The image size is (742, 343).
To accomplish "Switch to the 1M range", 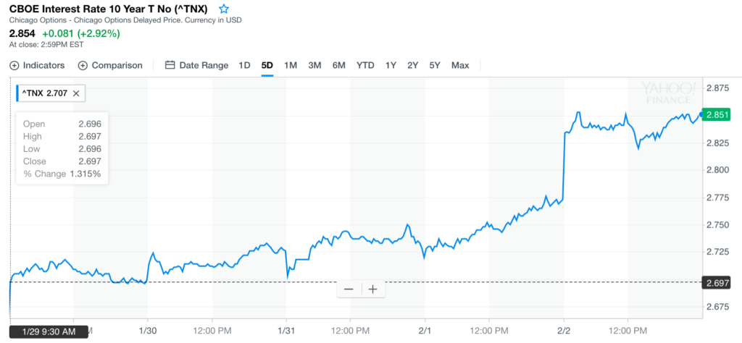I will (x=291, y=65).
